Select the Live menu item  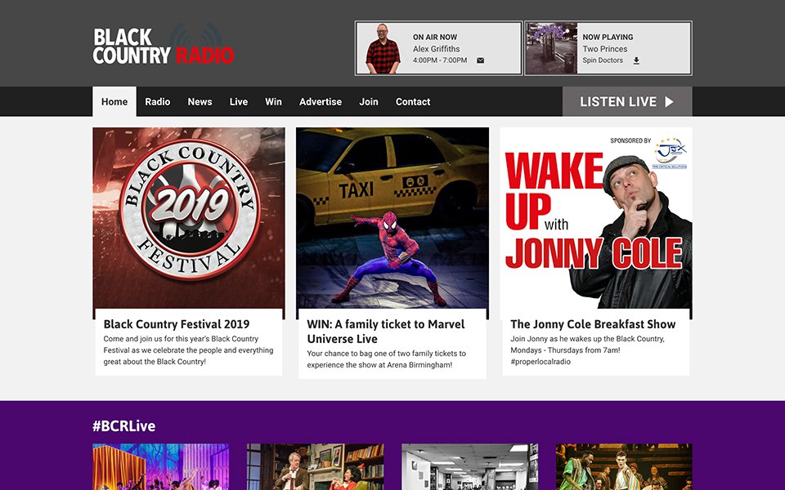tap(239, 101)
